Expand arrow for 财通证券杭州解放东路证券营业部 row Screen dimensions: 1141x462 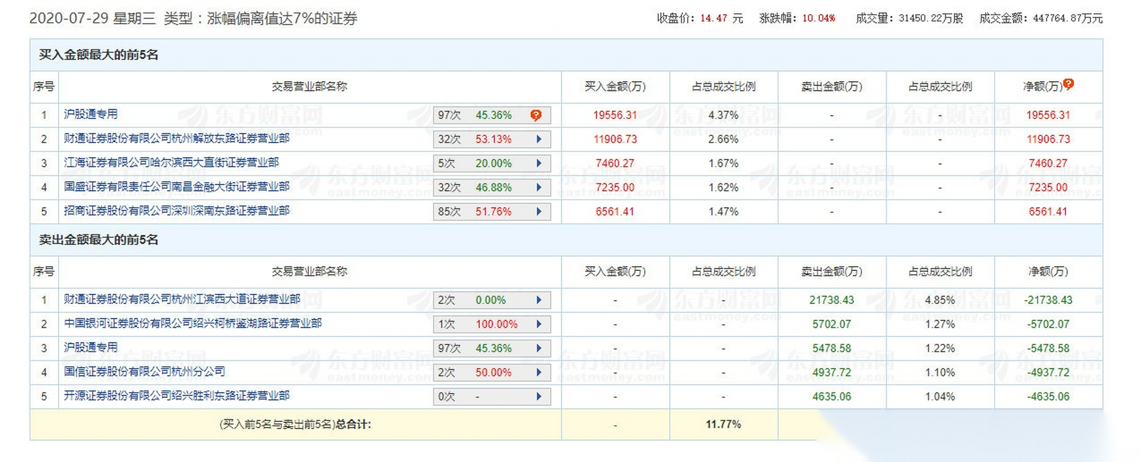(539, 139)
